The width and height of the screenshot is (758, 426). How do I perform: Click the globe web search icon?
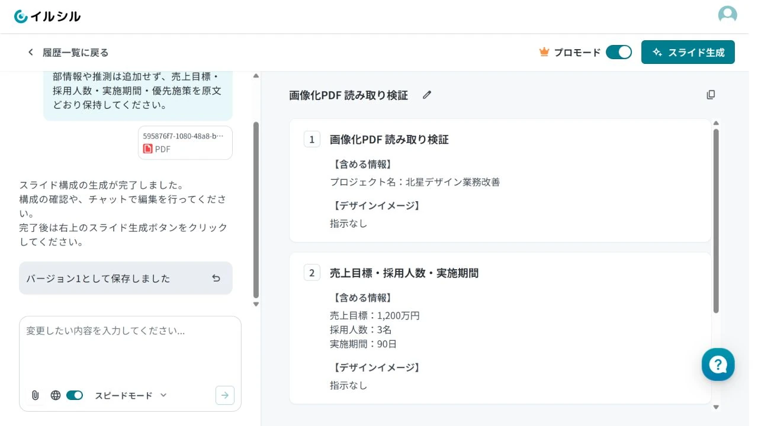[x=56, y=395]
